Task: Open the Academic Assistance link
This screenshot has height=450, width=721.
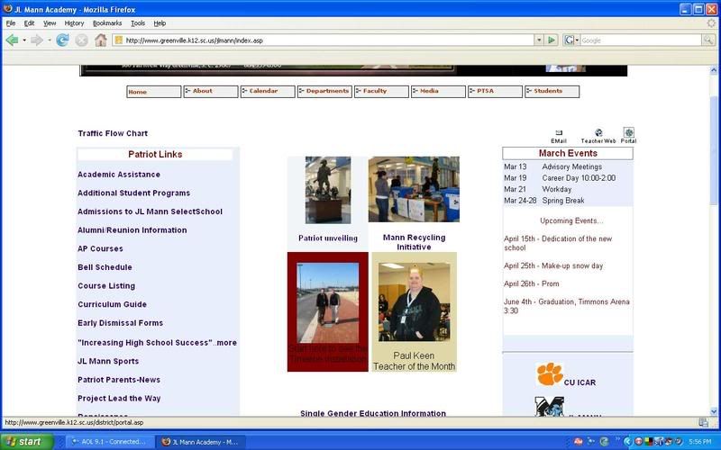Action: click(119, 175)
